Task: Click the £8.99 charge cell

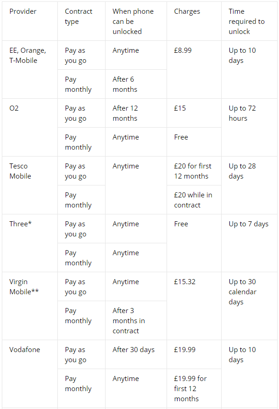Action: (x=194, y=69)
